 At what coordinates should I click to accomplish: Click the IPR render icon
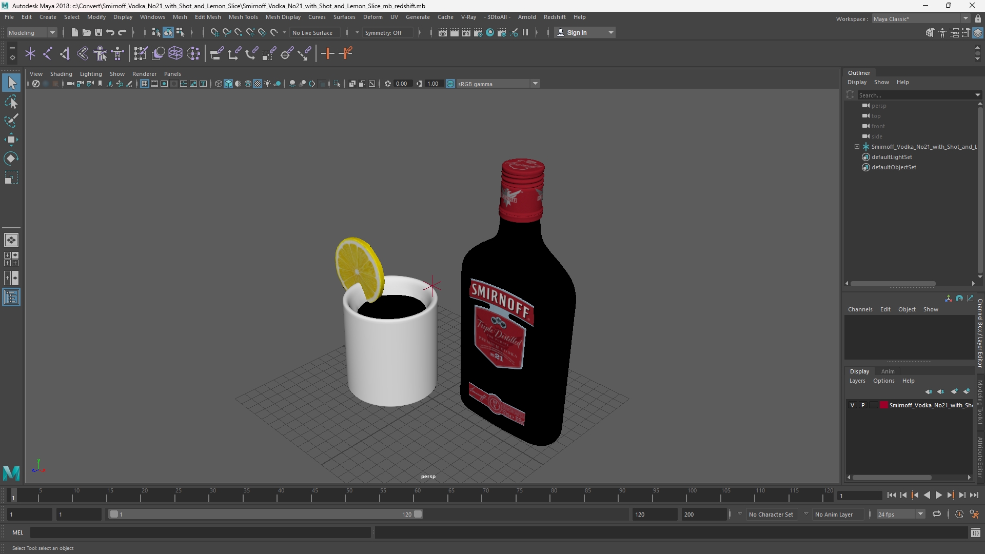(x=466, y=32)
